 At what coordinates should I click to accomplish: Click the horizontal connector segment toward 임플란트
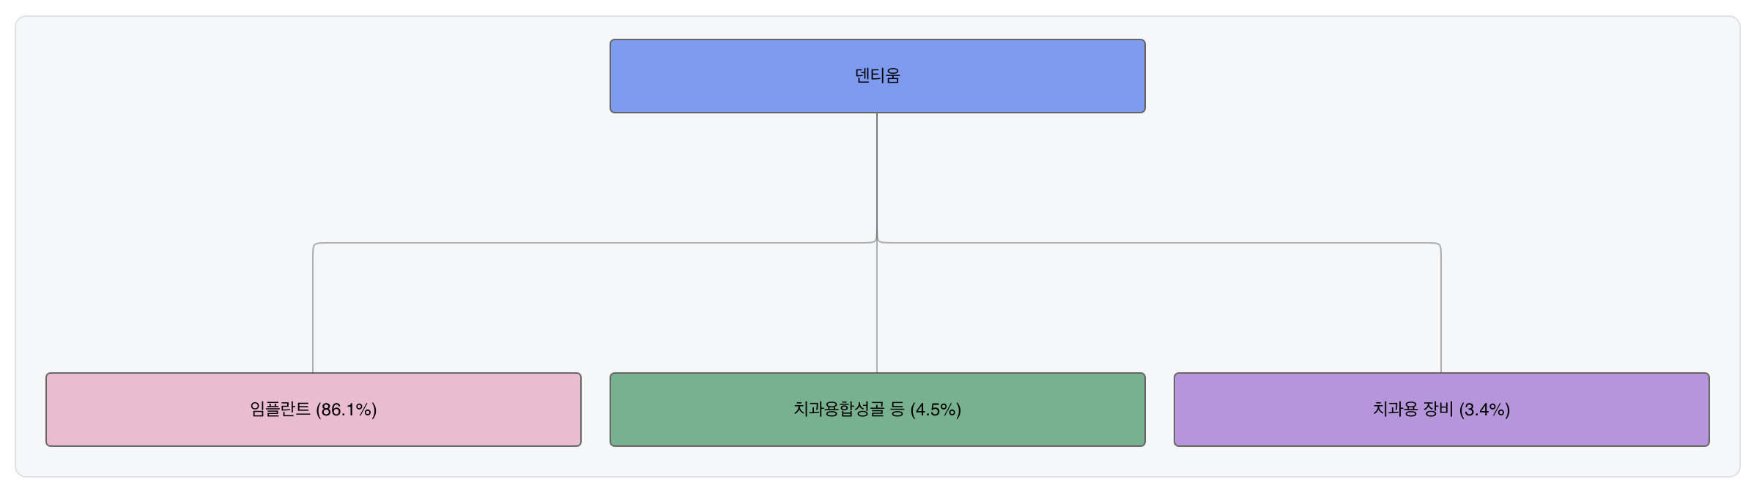(x=586, y=243)
